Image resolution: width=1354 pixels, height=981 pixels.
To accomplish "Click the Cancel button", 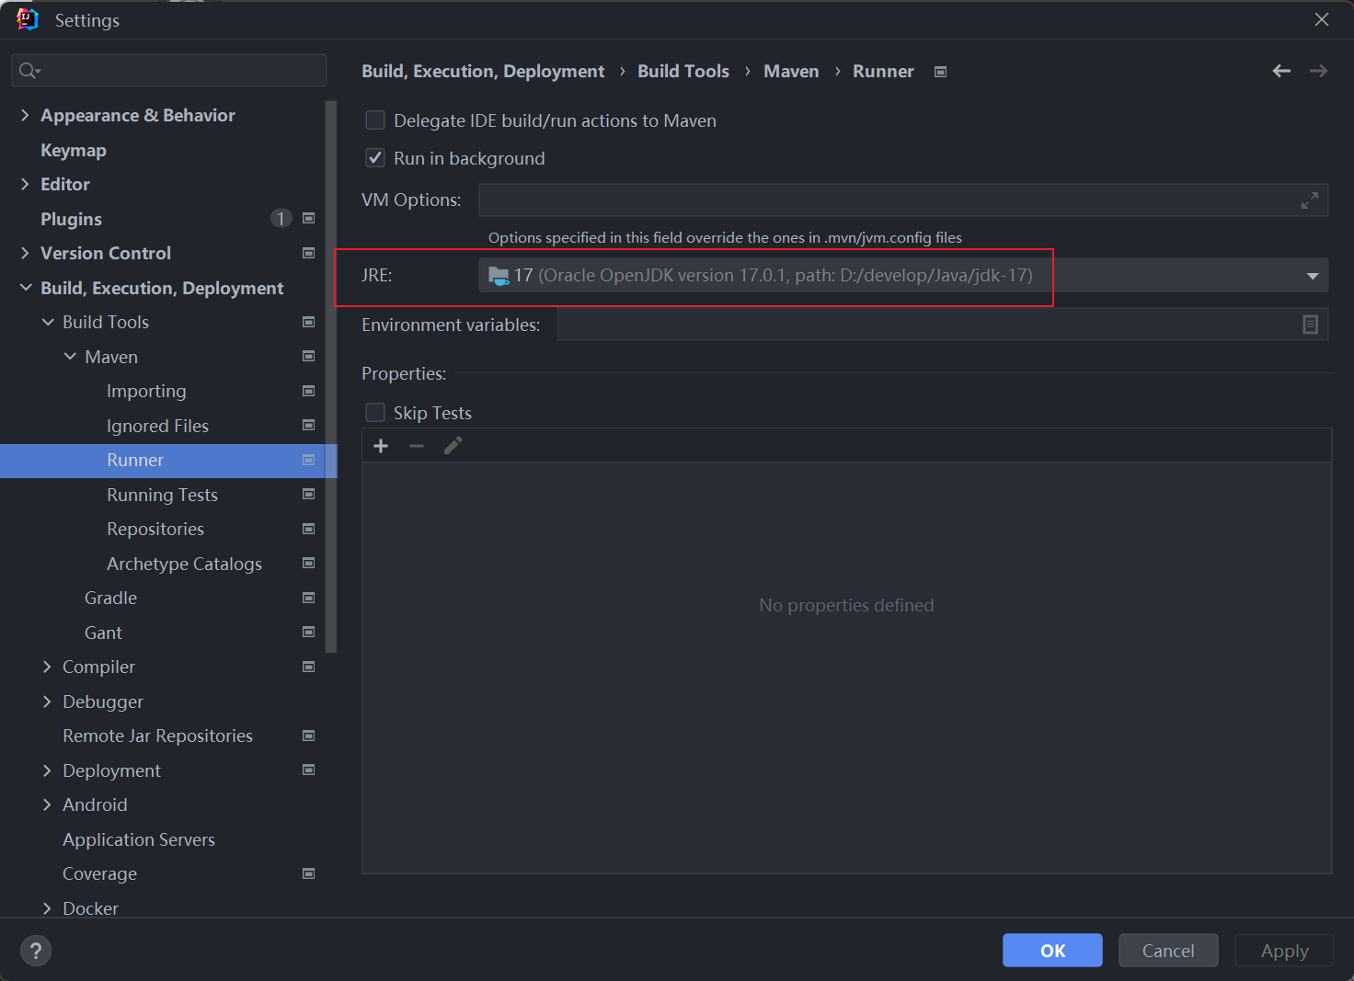I will click(1167, 951).
